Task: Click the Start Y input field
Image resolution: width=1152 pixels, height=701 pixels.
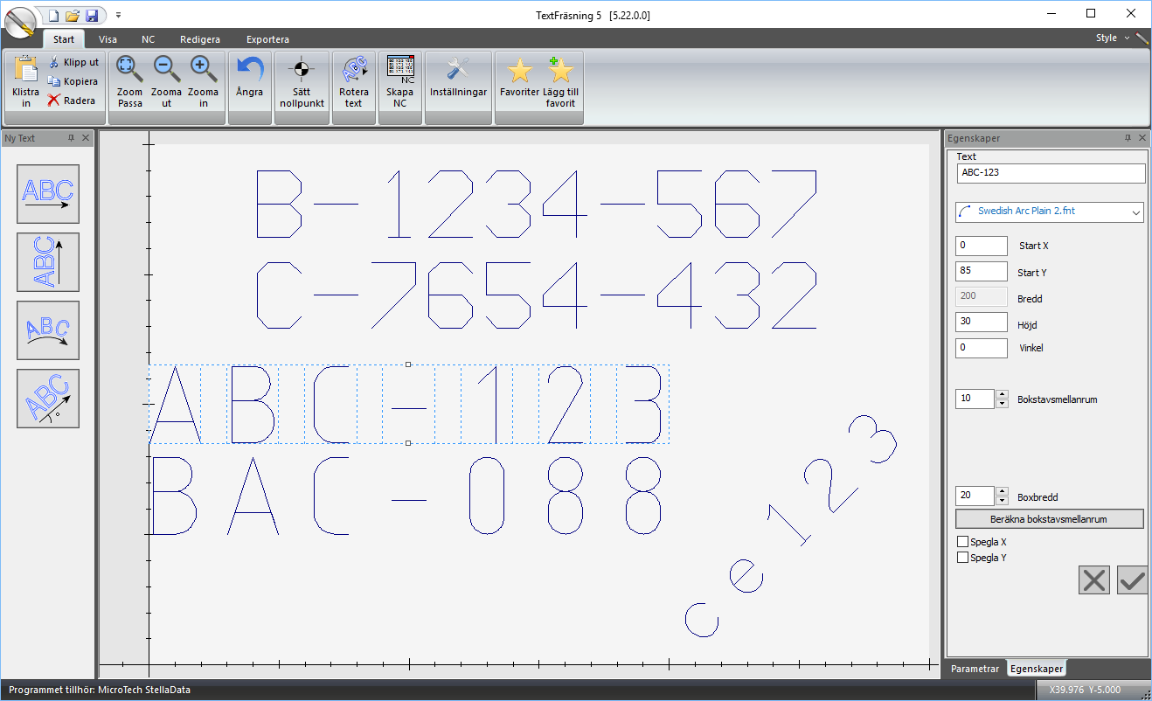Action: [982, 271]
